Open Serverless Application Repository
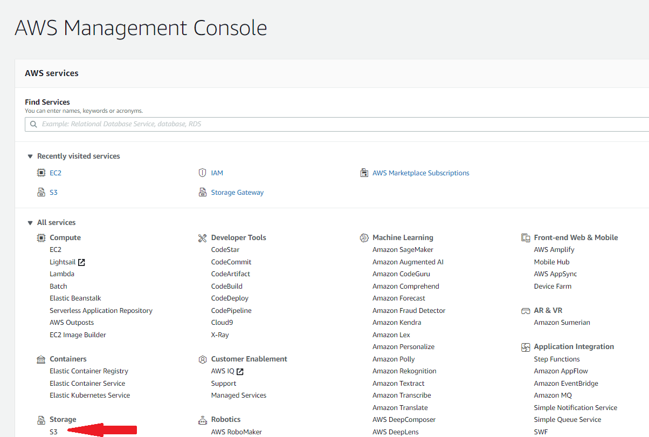Screen dimensions: 649x437 [101, 311]
